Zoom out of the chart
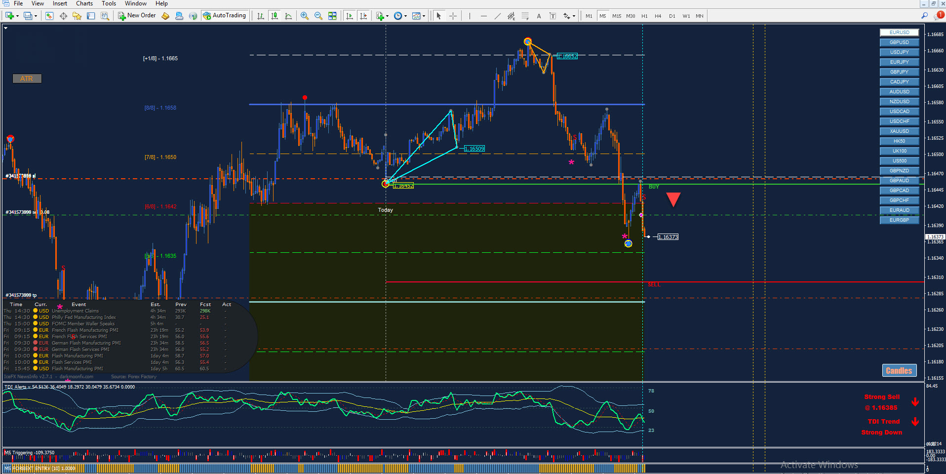 (318, 16)
